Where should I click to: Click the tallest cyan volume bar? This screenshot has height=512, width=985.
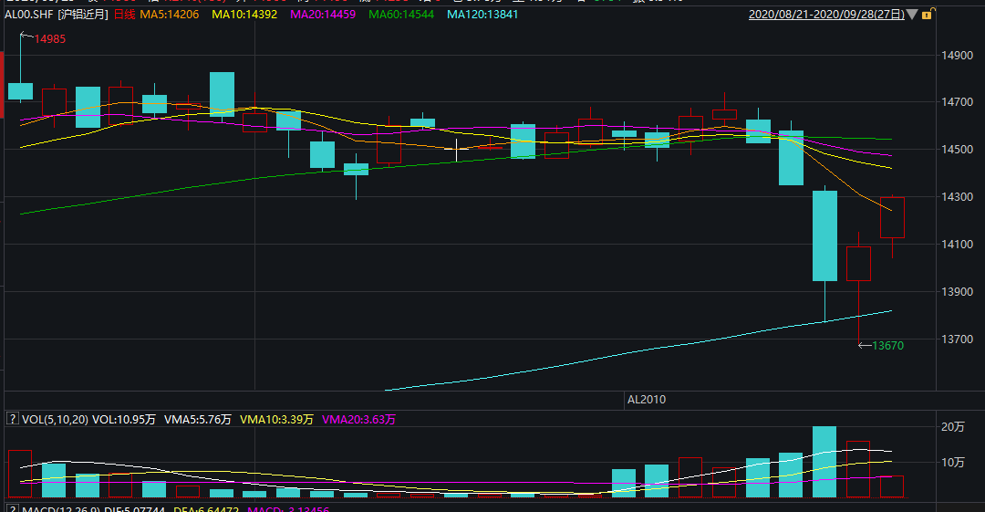(x=824, y=462)
